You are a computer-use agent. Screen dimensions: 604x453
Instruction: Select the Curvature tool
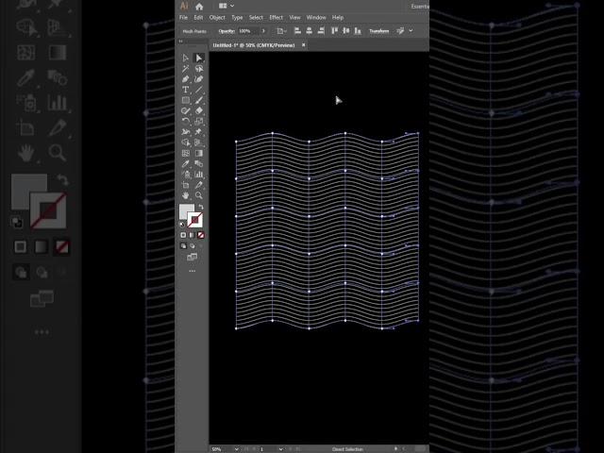coord(199,79)
